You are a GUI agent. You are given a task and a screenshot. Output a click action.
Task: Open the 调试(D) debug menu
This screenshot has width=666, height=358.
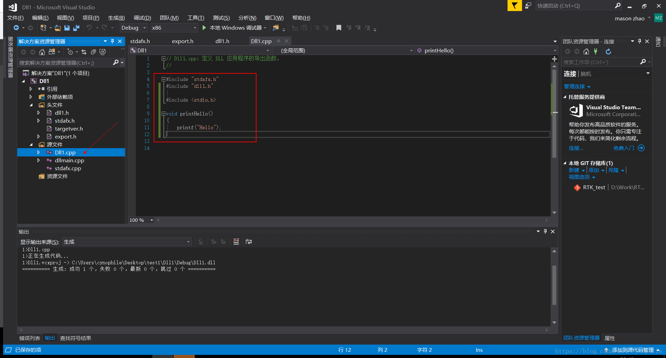pyautogui.click(x=142, y=18)
